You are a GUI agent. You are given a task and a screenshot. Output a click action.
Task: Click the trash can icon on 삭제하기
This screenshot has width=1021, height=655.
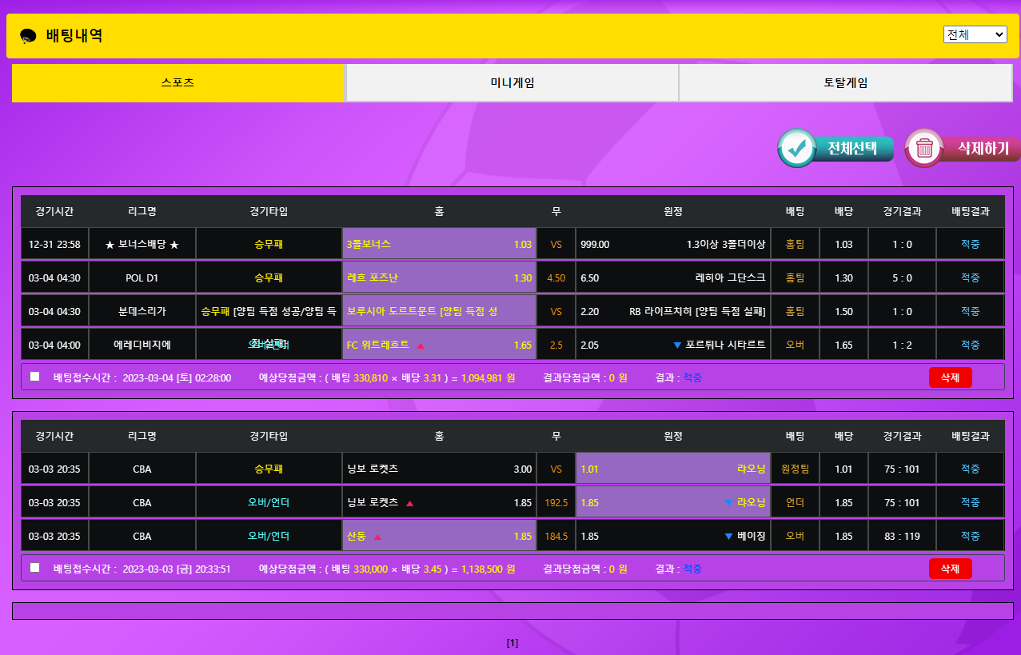coord(924,148)
